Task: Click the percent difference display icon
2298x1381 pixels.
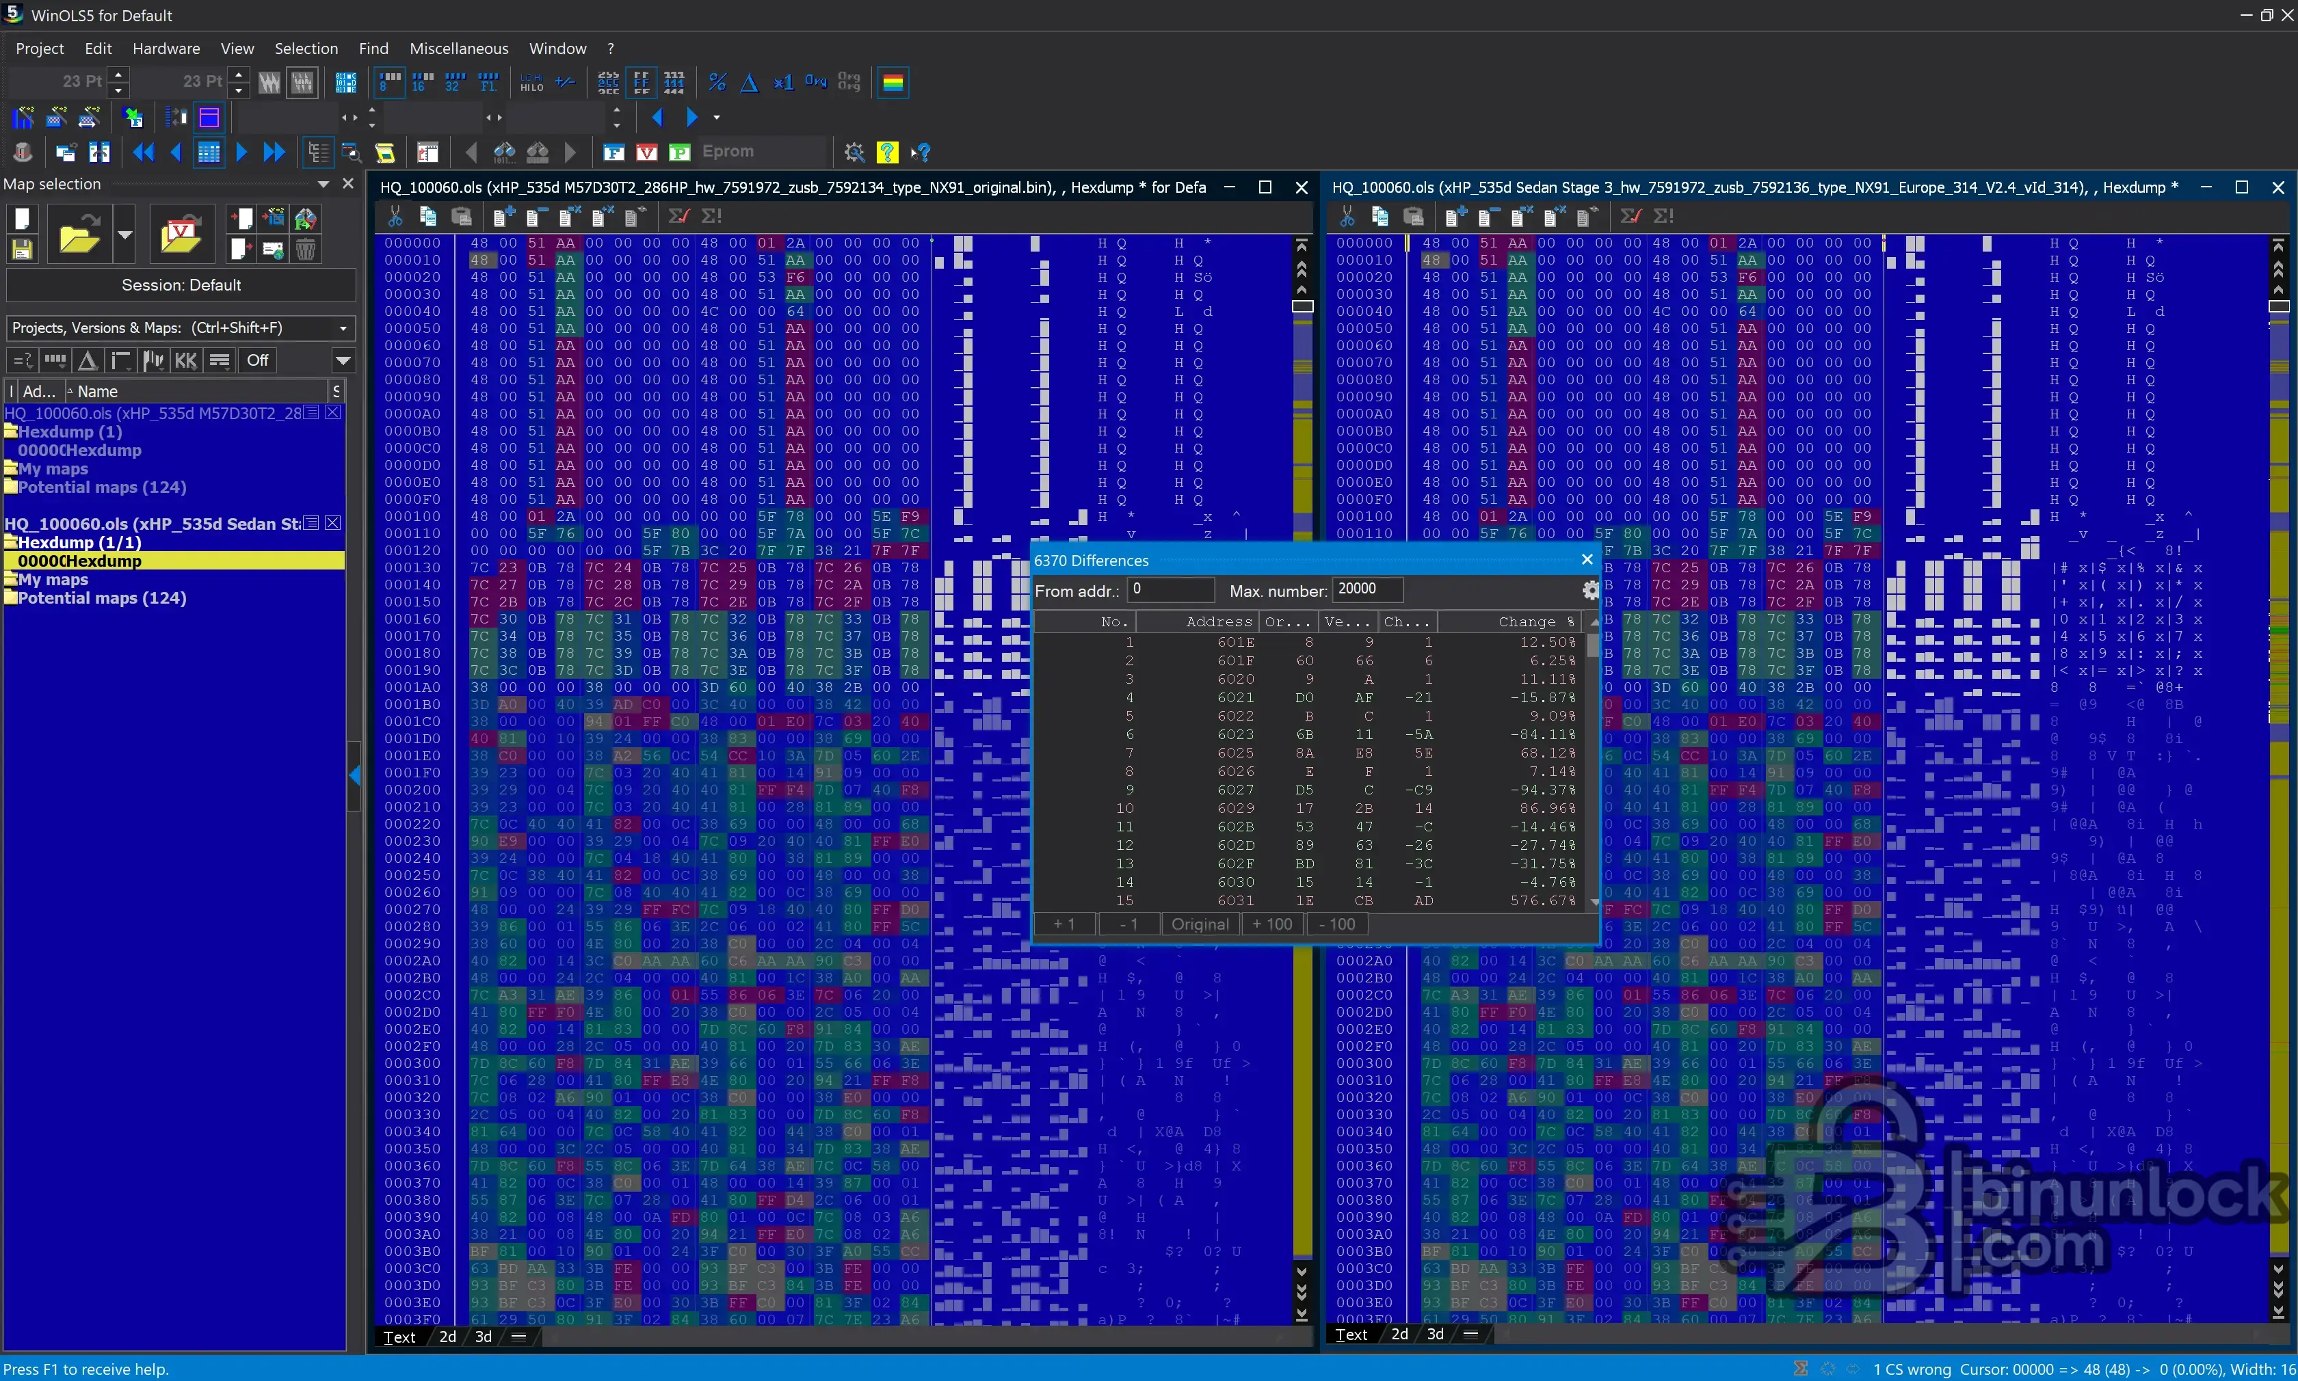Action: (x=717, y=83)
